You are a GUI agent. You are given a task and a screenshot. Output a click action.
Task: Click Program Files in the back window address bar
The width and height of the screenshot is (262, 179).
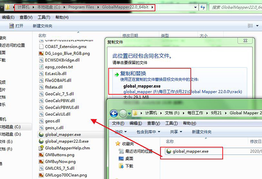[x=81, y=7]
